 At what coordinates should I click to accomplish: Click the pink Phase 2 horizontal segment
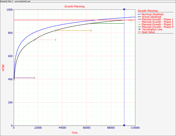tap(45, 40)
